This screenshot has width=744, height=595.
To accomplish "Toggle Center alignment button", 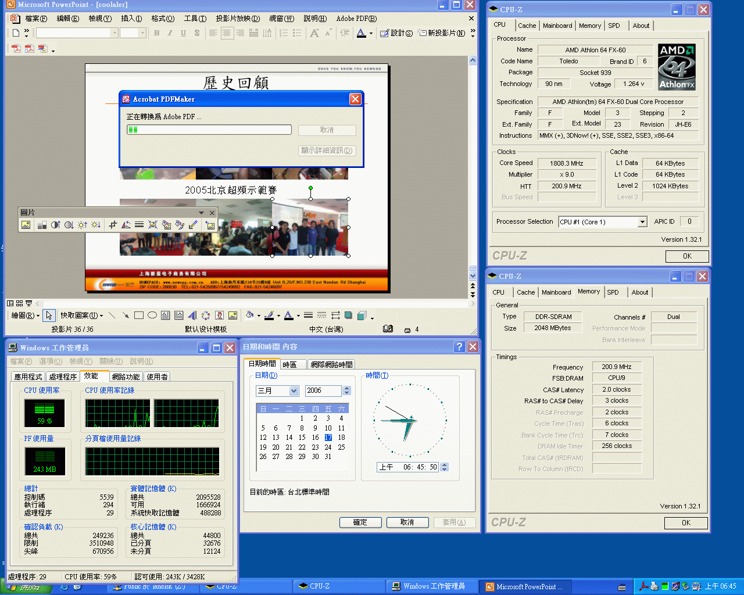I will tap(227, 33).
